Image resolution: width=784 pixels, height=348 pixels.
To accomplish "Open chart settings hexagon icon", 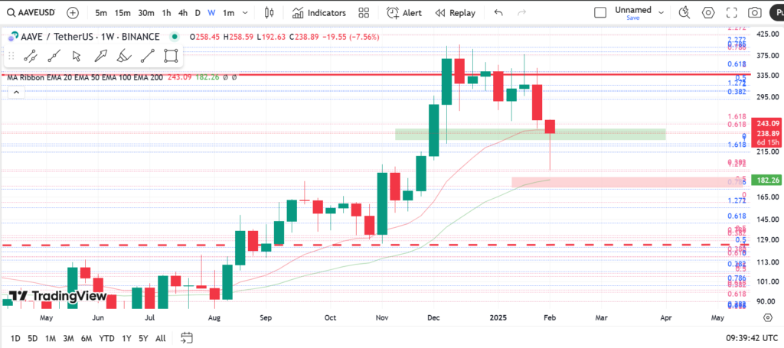I will click(x=708, y=13).
